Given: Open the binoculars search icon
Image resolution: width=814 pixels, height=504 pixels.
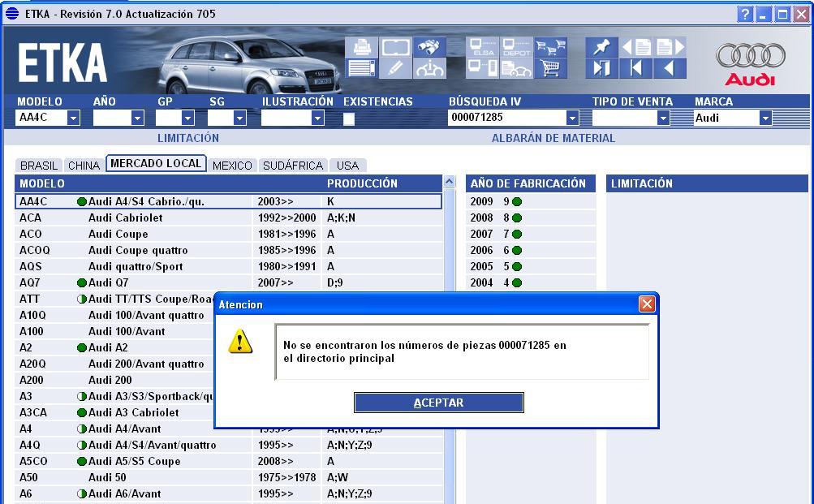Looking at the screenshot, I should click(429, 47).
